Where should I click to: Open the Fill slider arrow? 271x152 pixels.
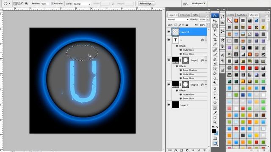click(208, 25)
